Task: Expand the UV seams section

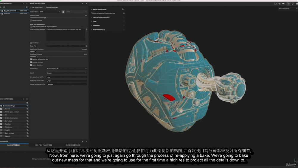Action: point(91,25)
